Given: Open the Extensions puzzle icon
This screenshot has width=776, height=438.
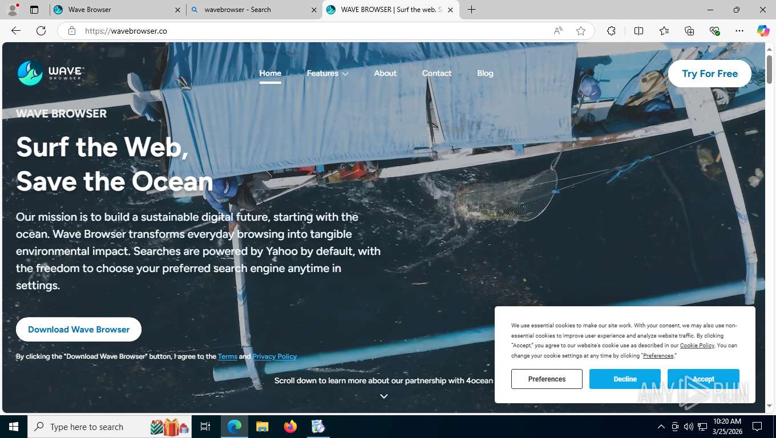Looking at the screenshot, I should pyautogui.click(x=611, y=31).
